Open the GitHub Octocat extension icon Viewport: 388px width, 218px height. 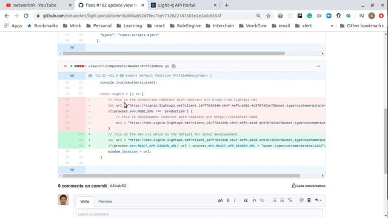[x=338, y=16]
